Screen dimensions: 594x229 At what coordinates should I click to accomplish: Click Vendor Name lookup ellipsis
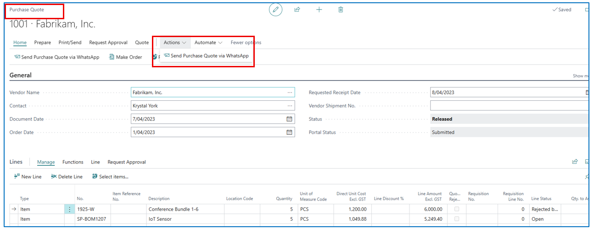tap(290, 93)
